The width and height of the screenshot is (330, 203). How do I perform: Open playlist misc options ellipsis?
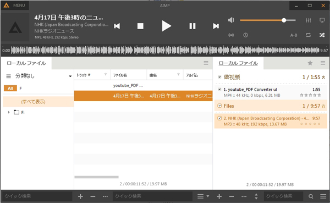click(x=244, y=196)
